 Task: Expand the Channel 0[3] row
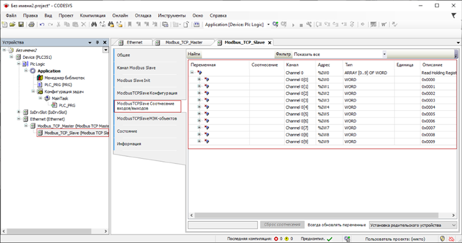(199, 100)
